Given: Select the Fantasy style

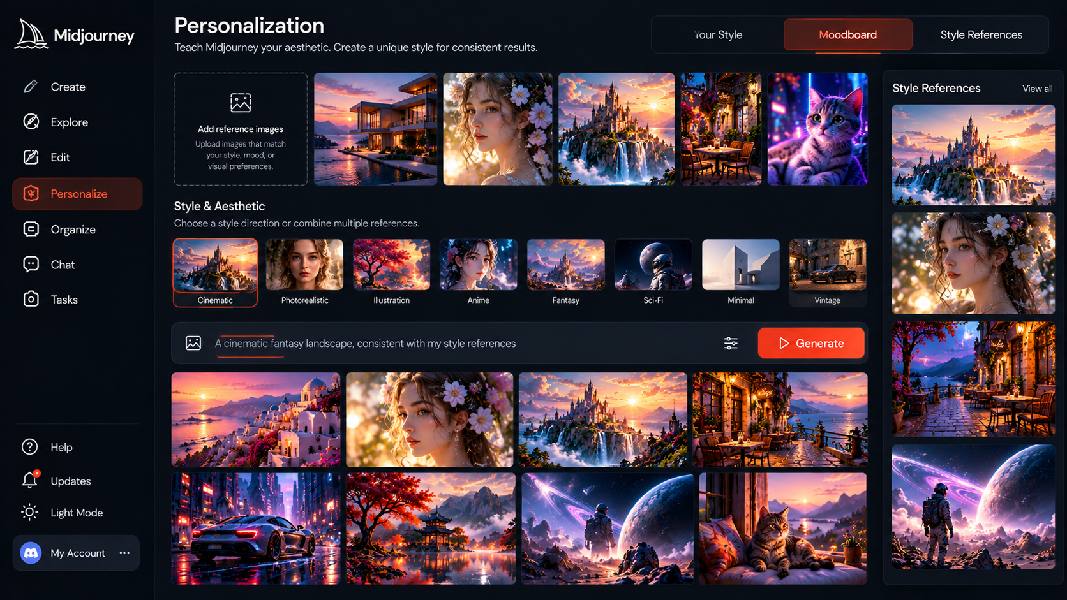Looking at the screenshot, I should 565,273.
